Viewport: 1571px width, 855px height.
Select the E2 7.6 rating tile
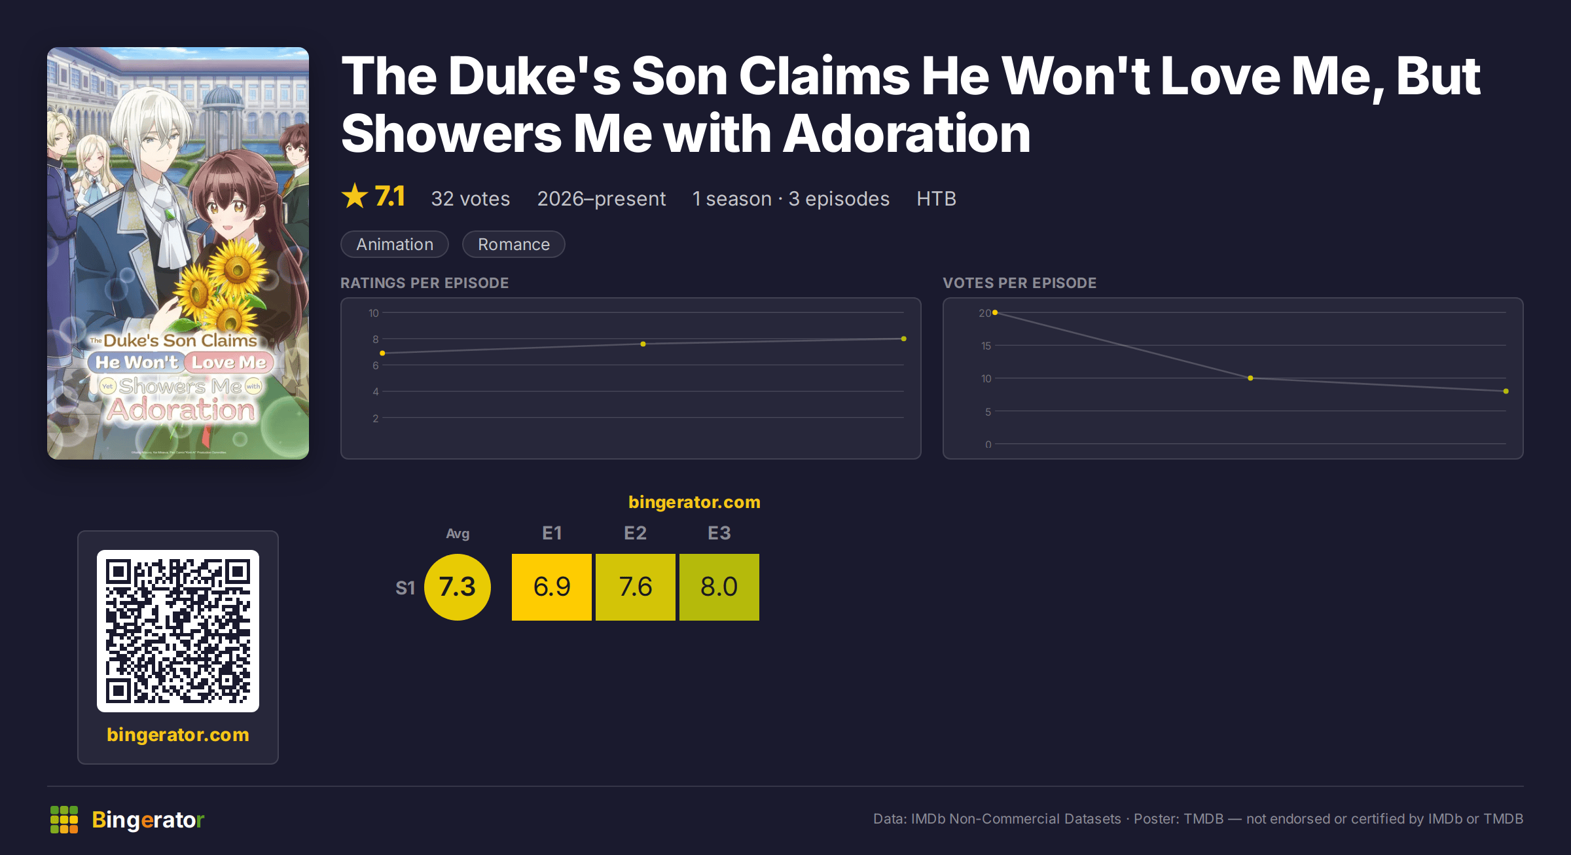coord(636,587)
